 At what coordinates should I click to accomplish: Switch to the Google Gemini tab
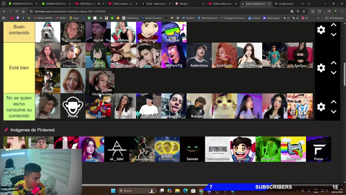[289, 4]
